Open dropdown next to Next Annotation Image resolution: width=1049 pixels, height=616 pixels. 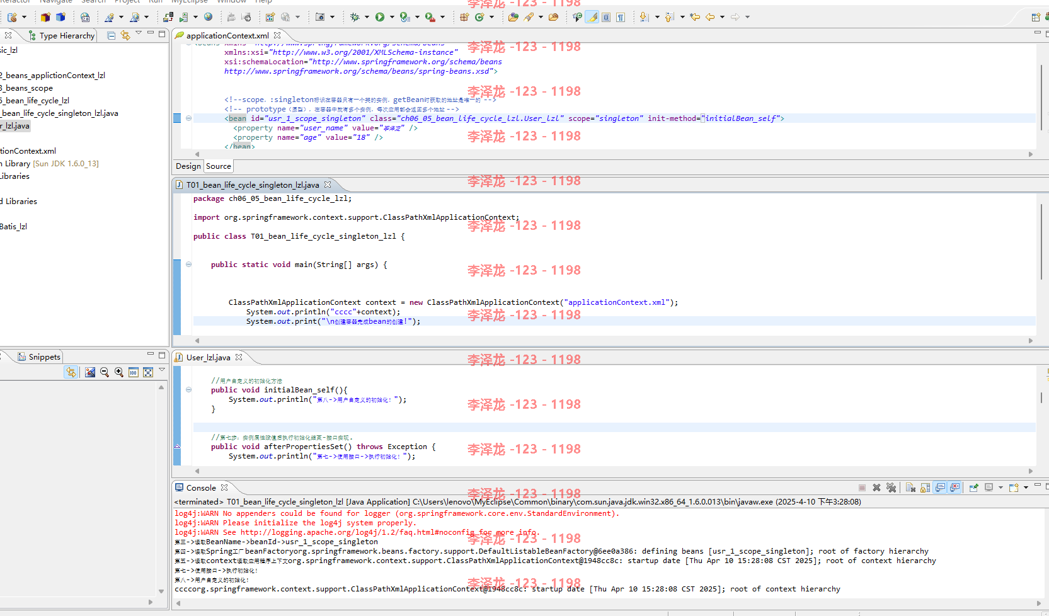tap(657, 17)
